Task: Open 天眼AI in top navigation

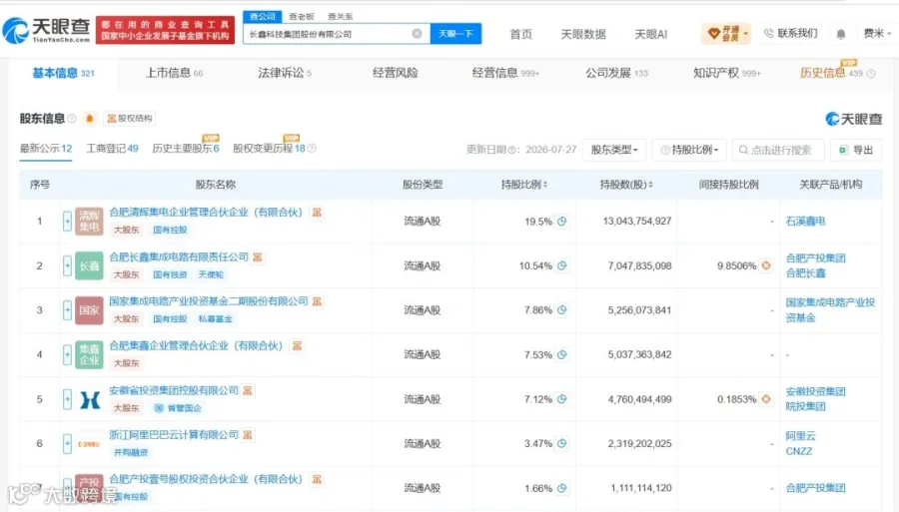Action: point(650,34)
